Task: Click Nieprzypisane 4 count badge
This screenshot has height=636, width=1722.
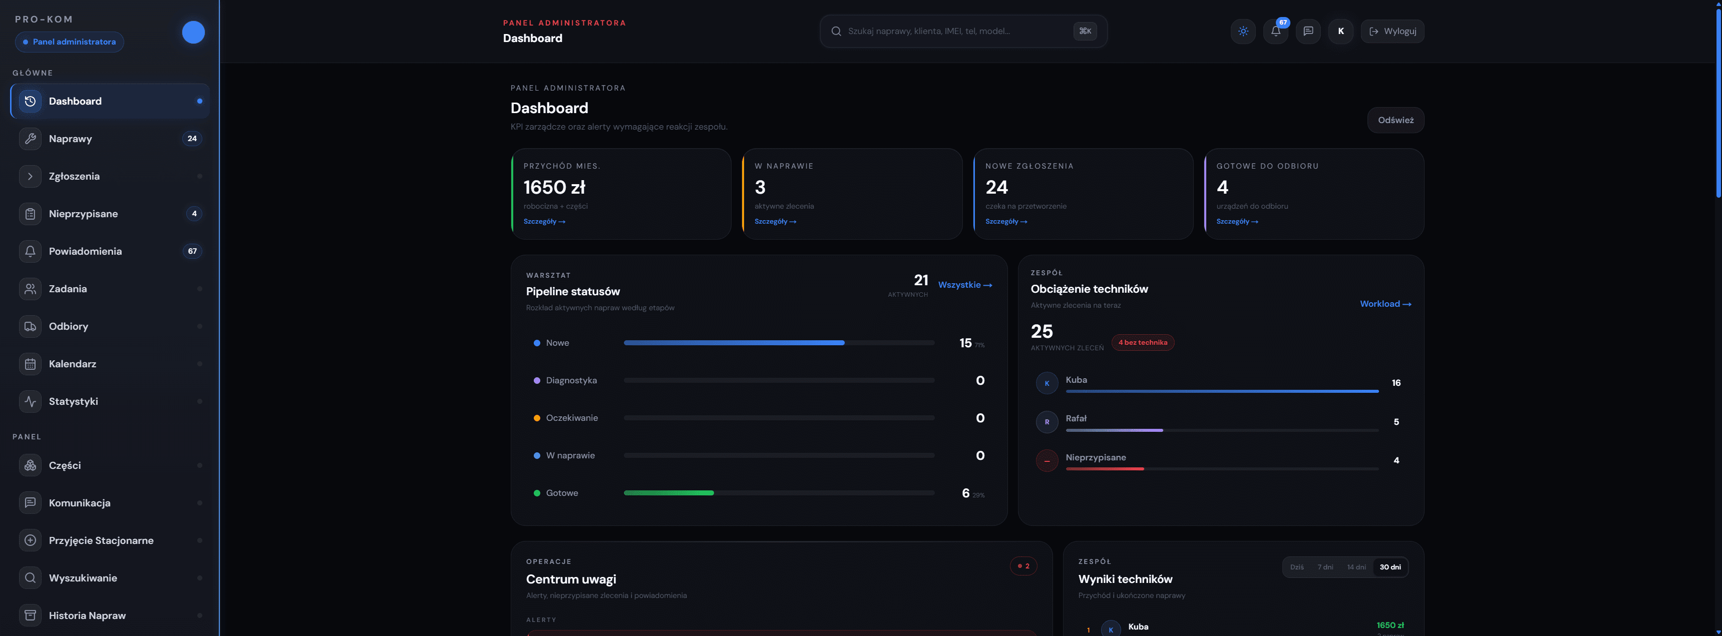Action: (194, 214)
